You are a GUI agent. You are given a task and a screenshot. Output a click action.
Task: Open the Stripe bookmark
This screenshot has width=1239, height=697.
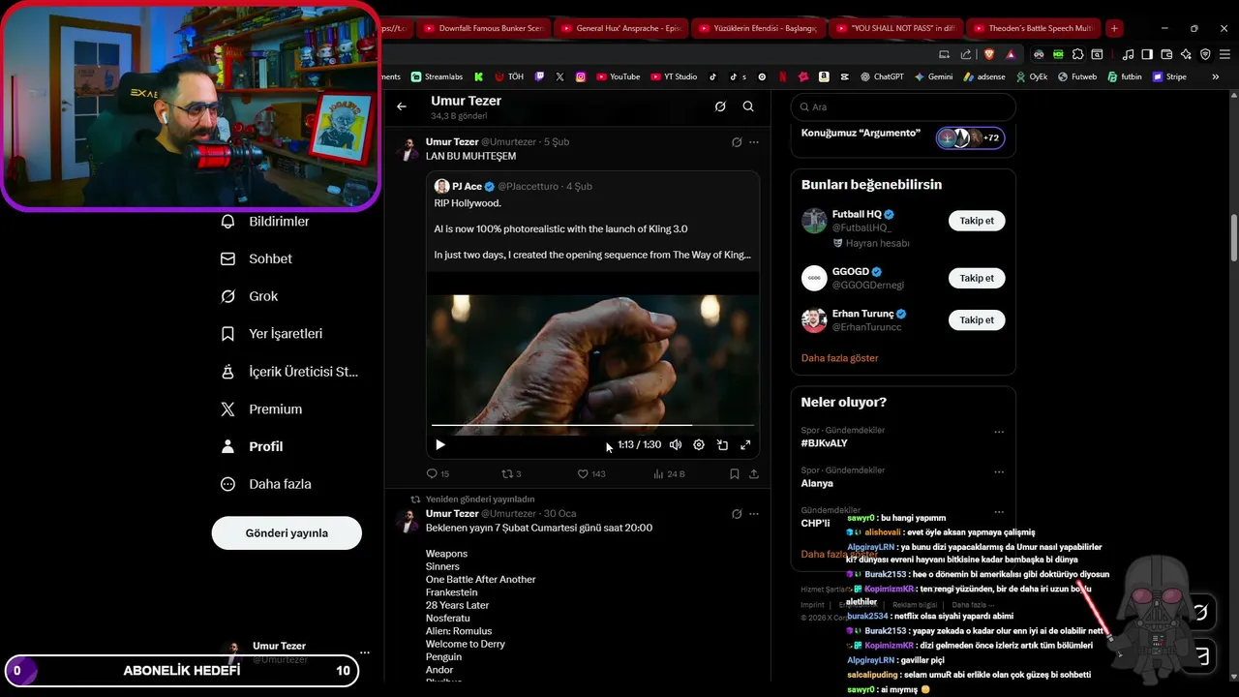[1169, 76]
